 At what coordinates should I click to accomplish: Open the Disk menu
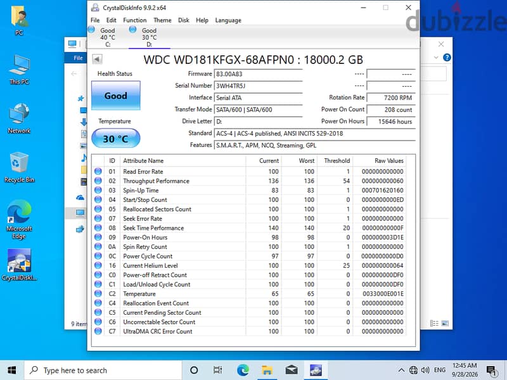coord(184,20)
